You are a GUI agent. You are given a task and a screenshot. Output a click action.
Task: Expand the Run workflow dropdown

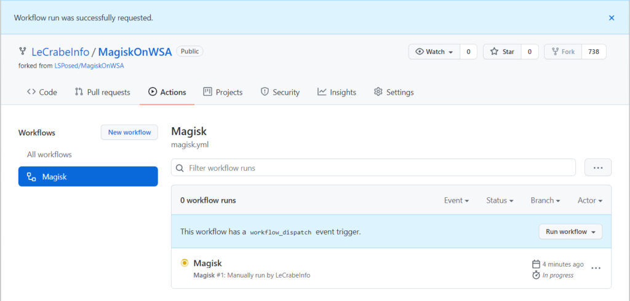[x=570, y=232]
